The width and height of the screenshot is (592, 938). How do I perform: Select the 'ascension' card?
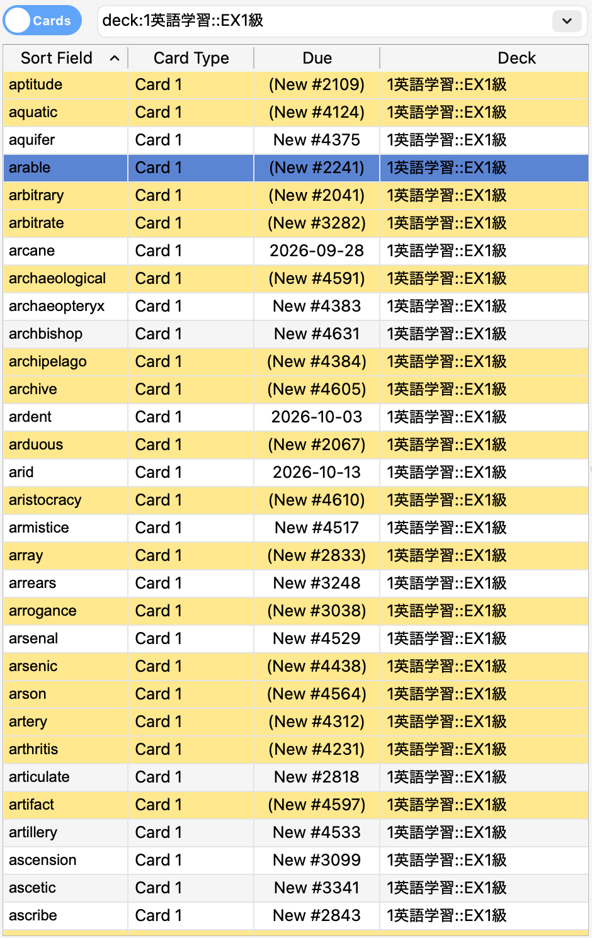click(x=296, y=860)
